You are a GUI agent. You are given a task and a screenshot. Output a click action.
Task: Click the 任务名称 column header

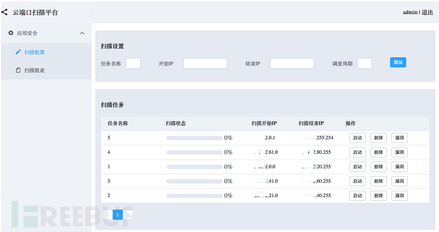(x=118, y=123)
